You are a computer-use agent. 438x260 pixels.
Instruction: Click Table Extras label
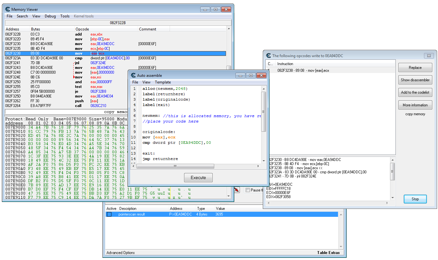pyautogui.click(x=328, y=253)
